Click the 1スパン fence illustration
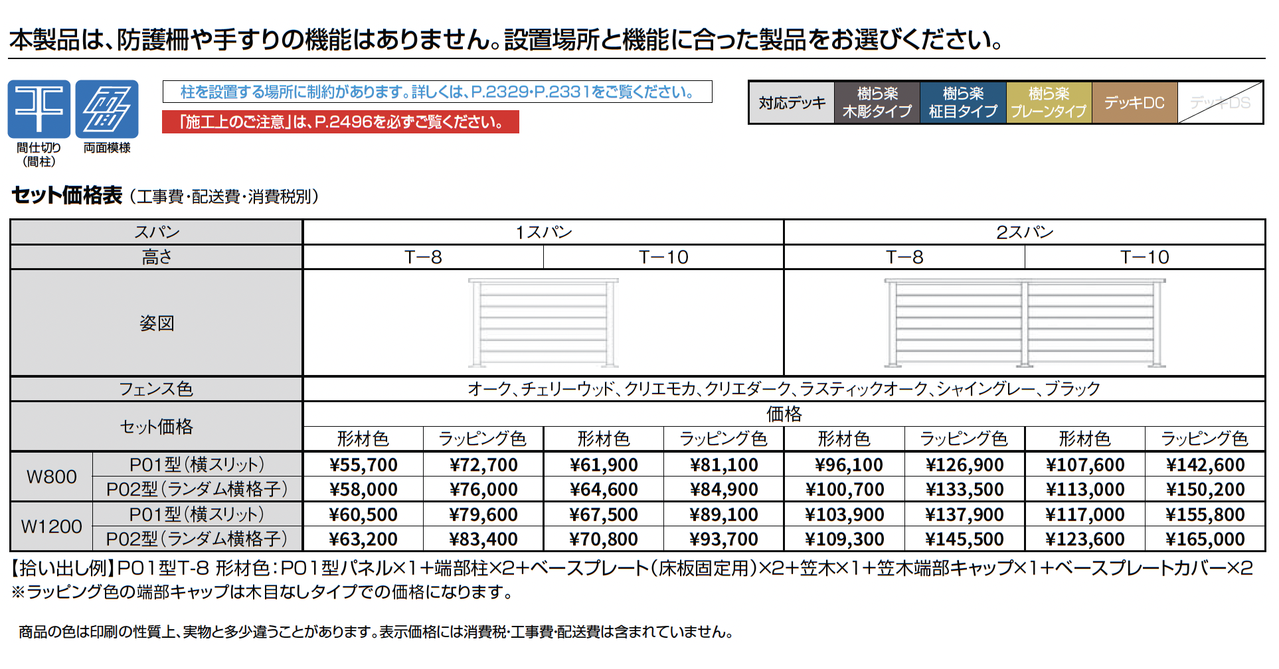Viewport: 1279px width, 669px height. 543,323
